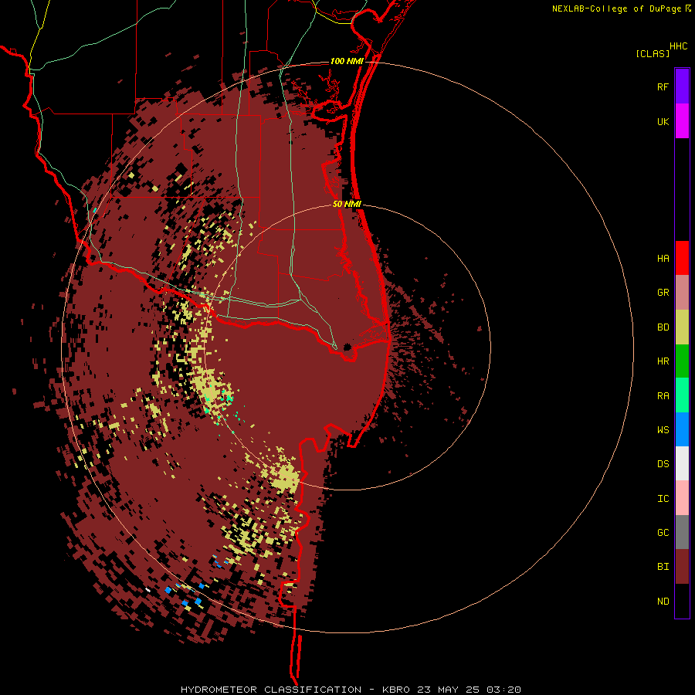Click the '23 MAY 25' date text
The height and width of the screenshot is (695, 695).
[449, 690]
